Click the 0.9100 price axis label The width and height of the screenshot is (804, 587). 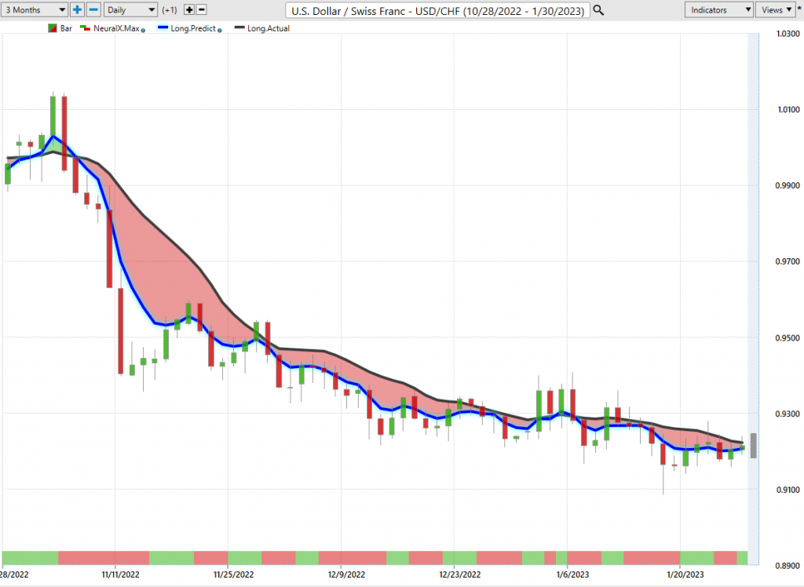point(788,490)
